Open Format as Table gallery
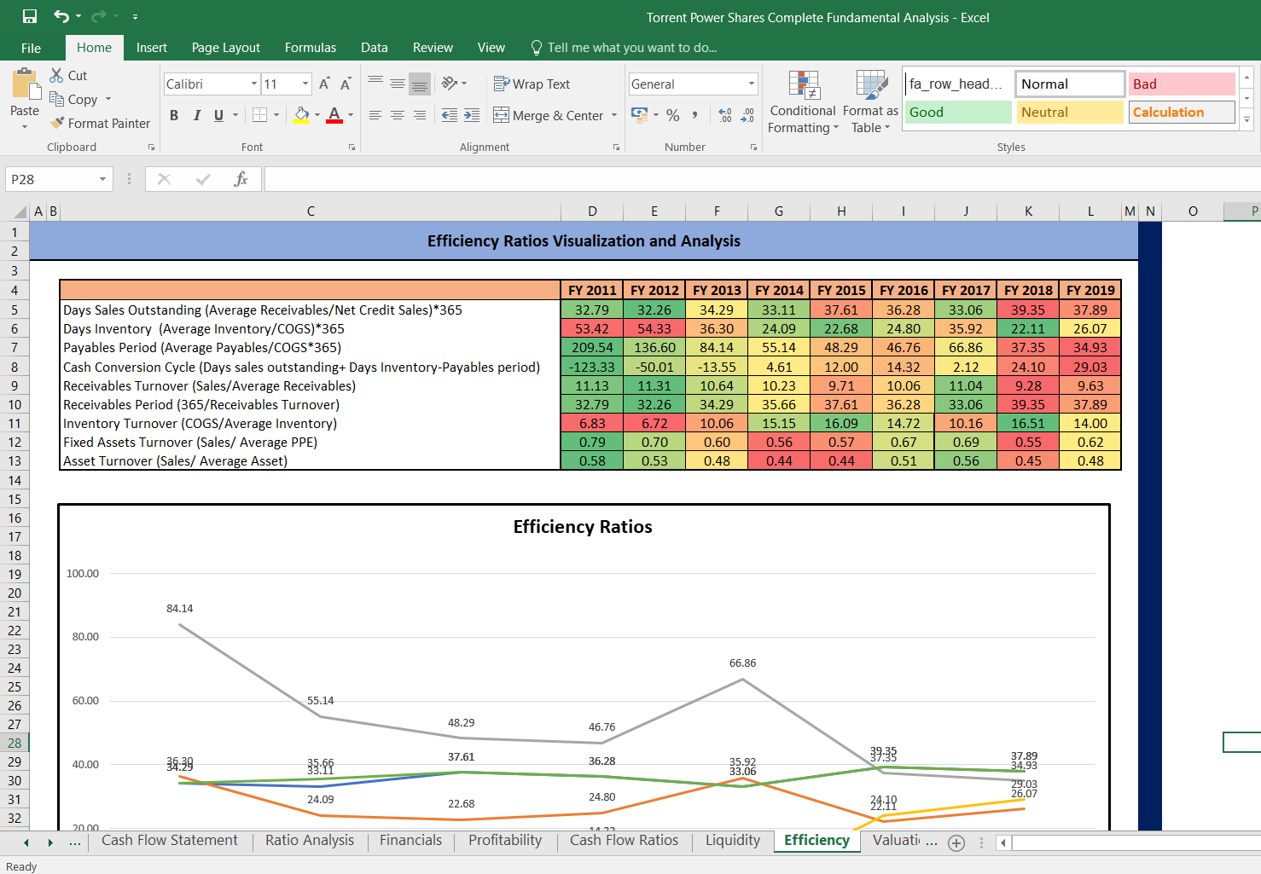The image size is (1261, 874). pyautogui.click(x=870, y=102)
